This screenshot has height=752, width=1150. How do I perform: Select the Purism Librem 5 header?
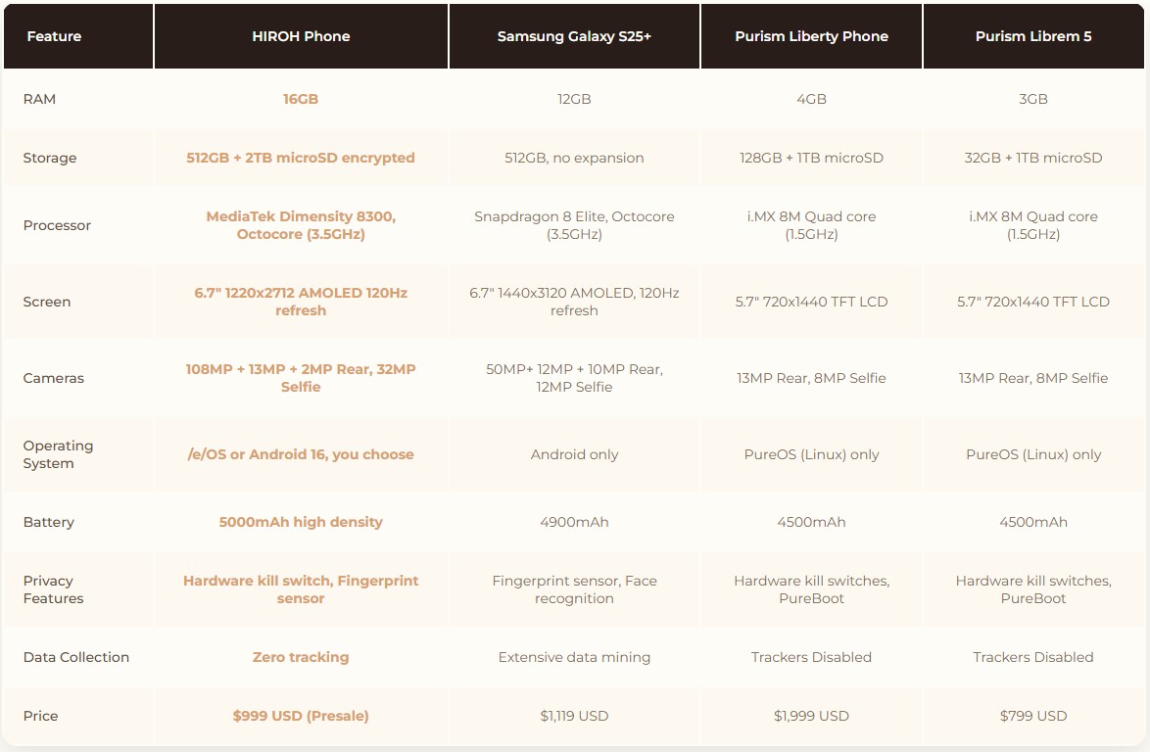coord(1032,36)
